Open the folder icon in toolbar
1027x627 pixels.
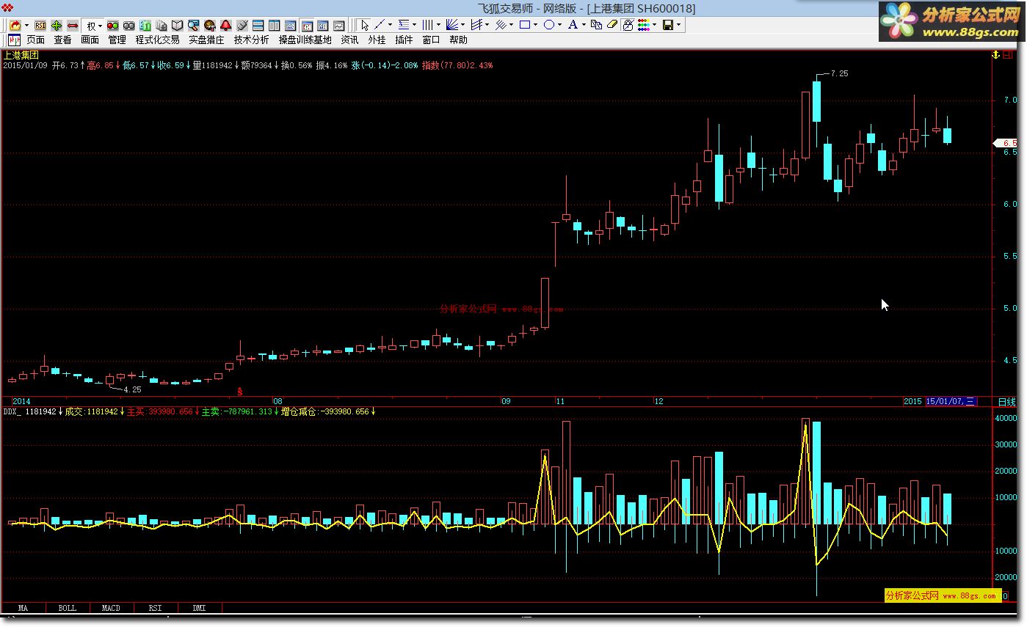pos(15,25)
